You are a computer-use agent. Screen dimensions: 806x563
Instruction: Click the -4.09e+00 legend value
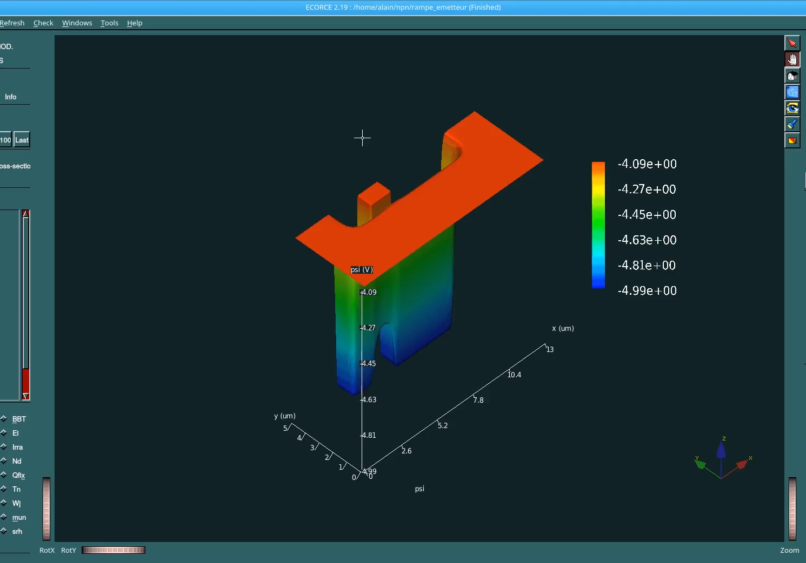point(647,164)
